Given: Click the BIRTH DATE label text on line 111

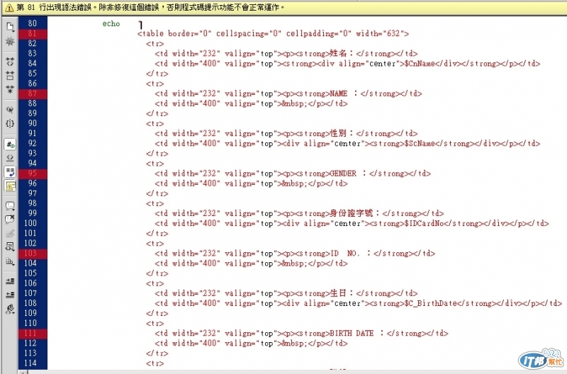Looking at the screenshot, I should coord(352,333).
